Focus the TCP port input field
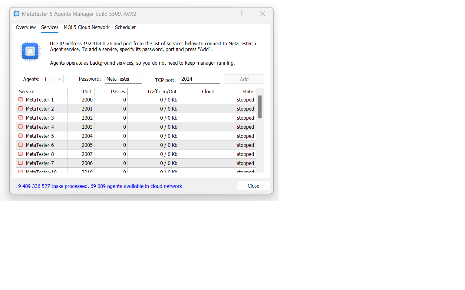465x290 pixels. point(200,79)
